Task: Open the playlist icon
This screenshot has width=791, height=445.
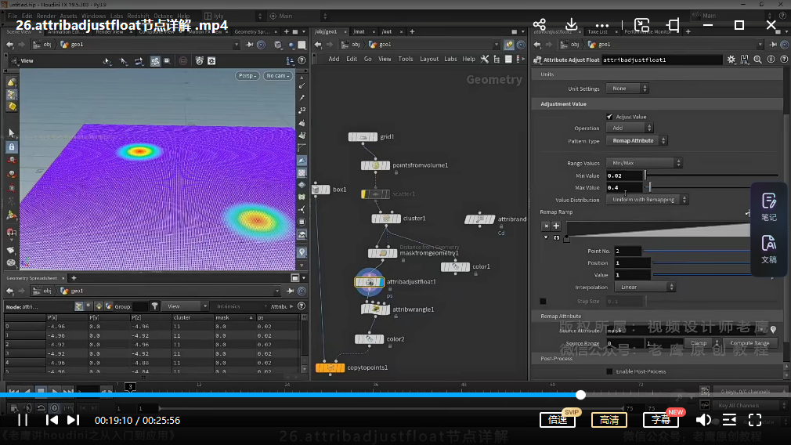Action: tap(729, 420)
